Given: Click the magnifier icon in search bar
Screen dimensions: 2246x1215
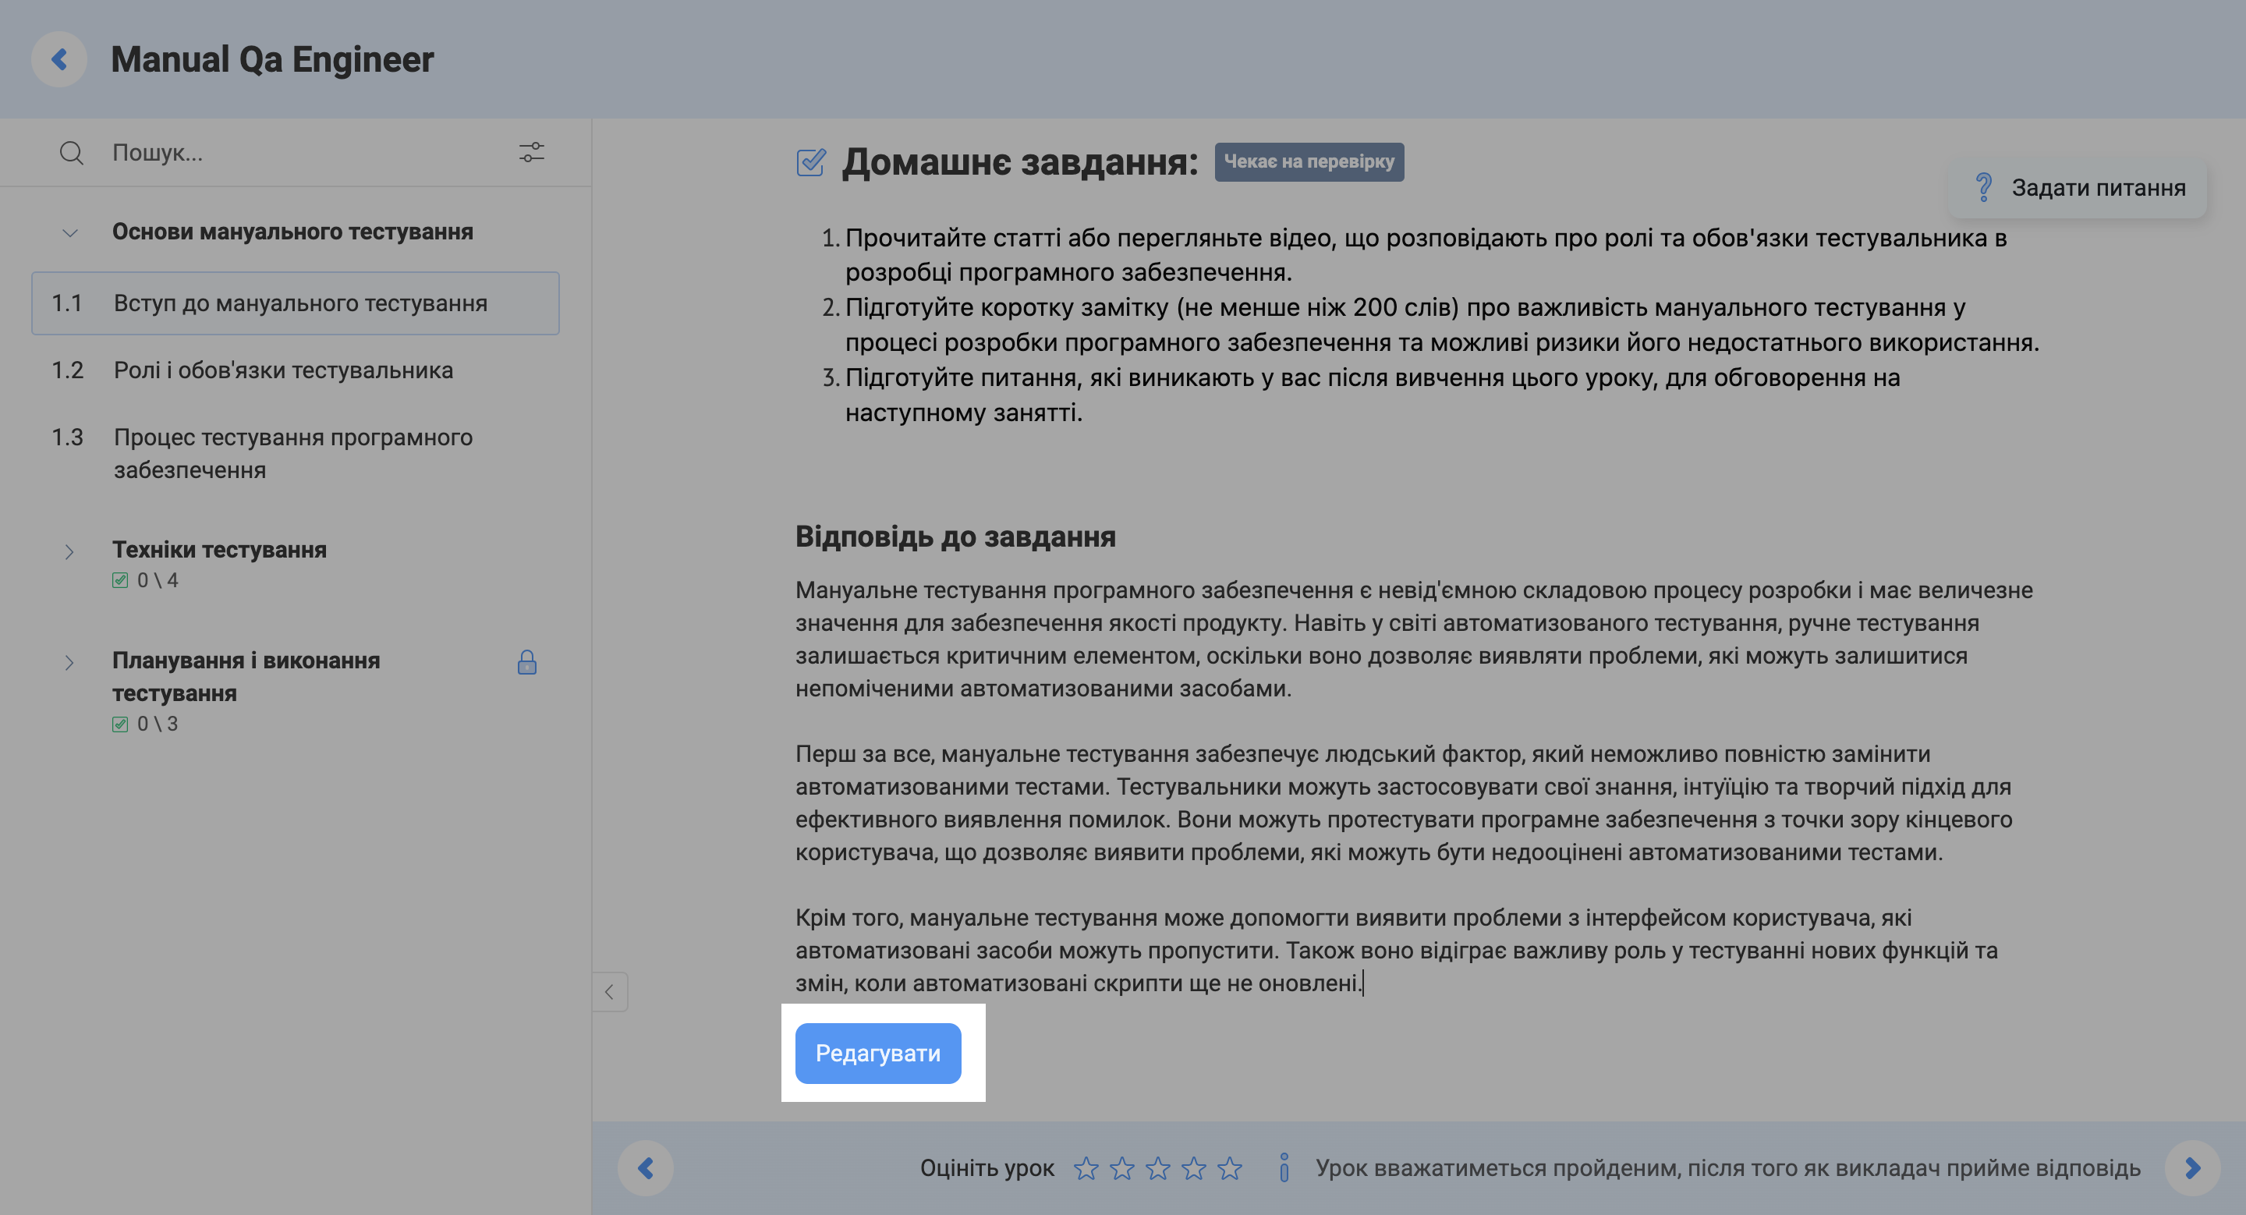Looking at the screenshot, I should [72, 153].
